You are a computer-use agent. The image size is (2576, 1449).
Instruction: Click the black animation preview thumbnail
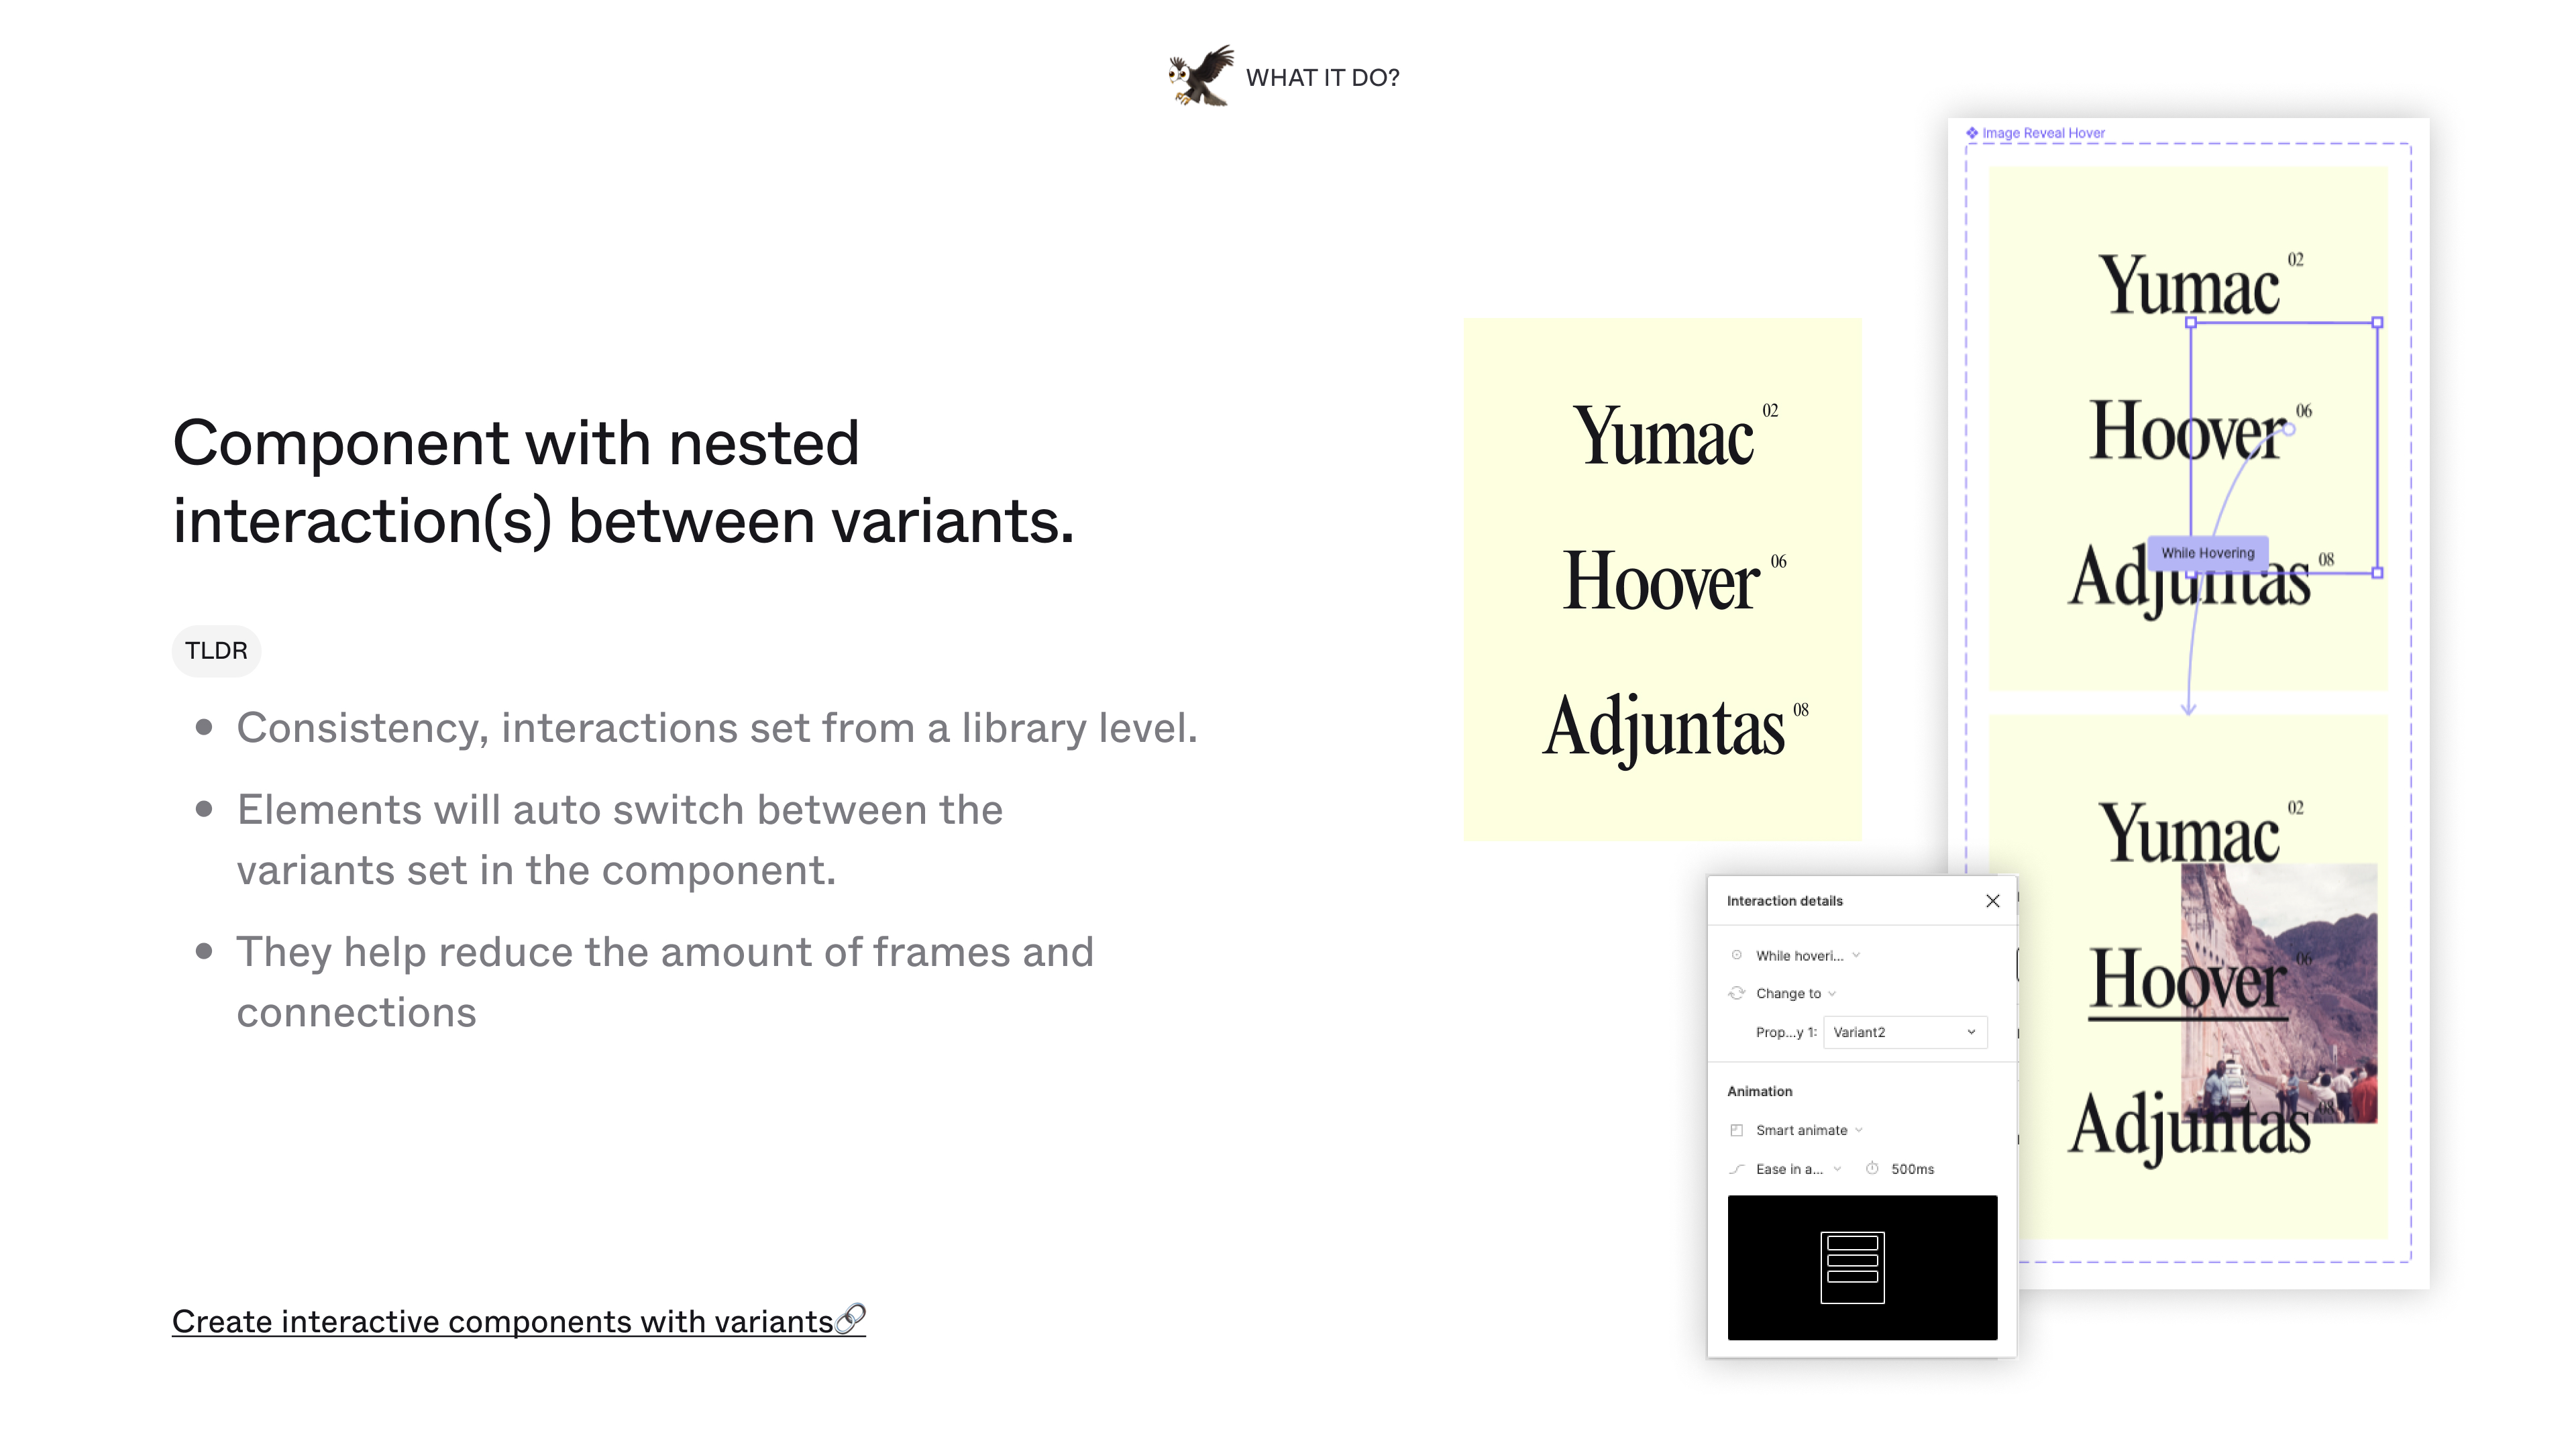click(1862, 1267)
